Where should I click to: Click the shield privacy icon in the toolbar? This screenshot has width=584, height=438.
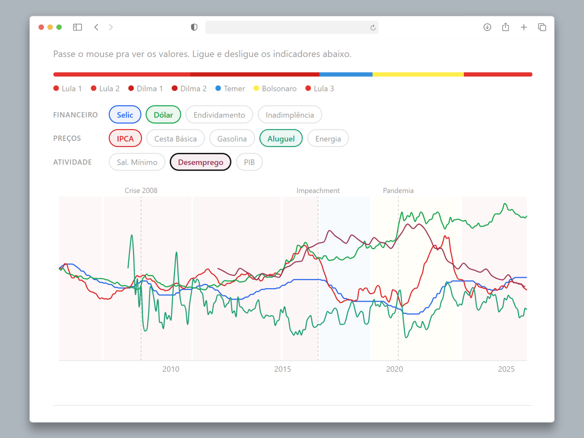pos(194,27)
